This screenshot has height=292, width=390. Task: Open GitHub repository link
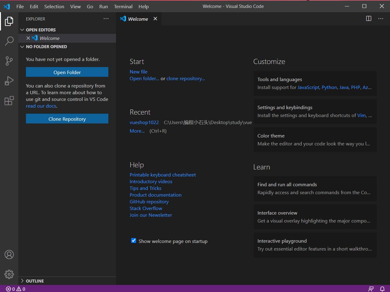point(149,201)
